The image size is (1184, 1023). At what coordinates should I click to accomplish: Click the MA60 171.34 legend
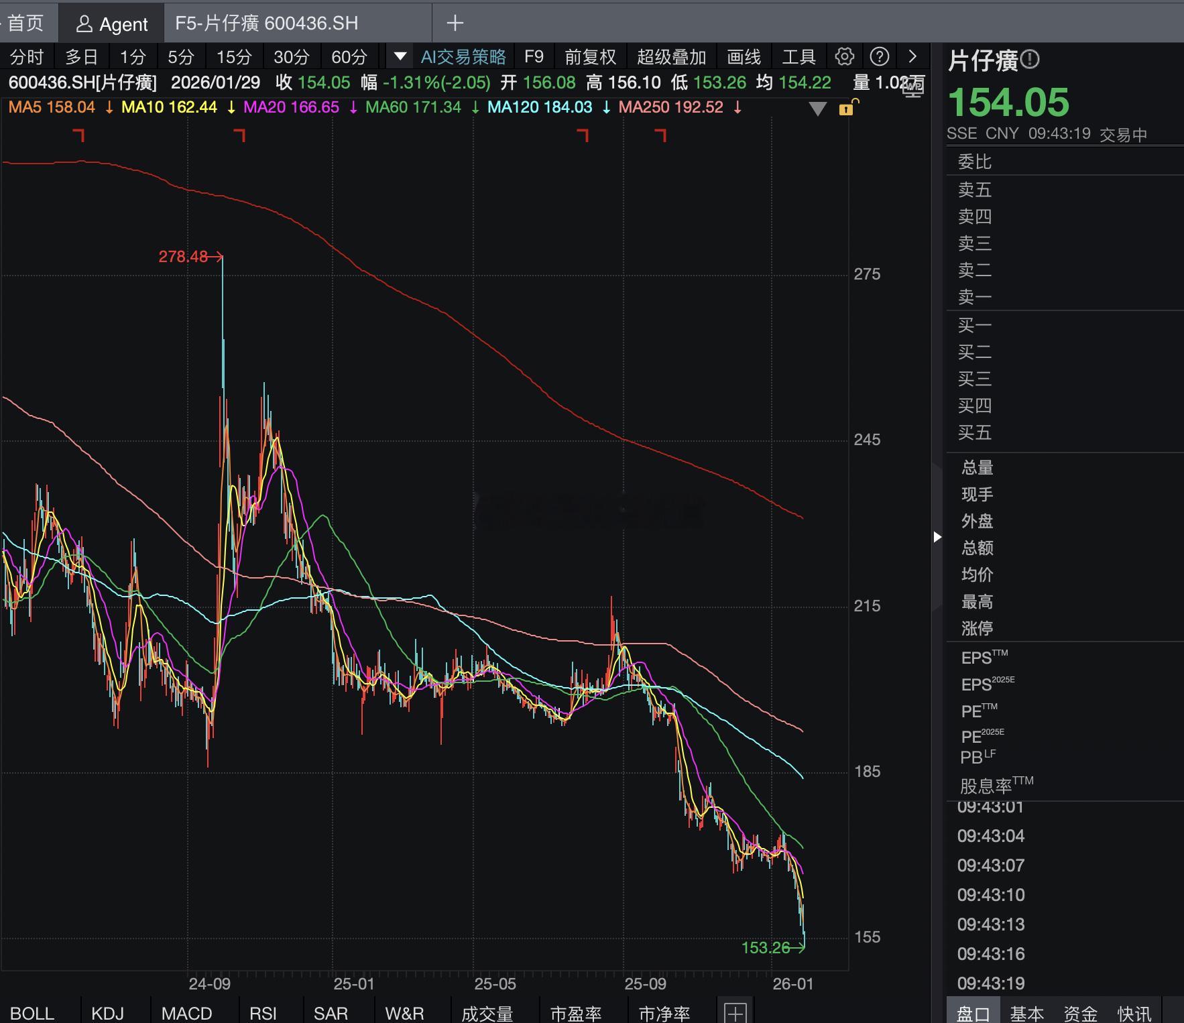[414, 107]
